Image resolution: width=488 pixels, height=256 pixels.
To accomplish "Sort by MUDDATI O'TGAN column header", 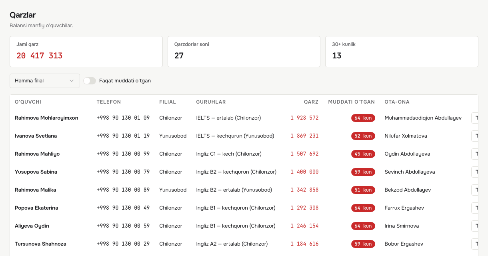I will (351, 102).
